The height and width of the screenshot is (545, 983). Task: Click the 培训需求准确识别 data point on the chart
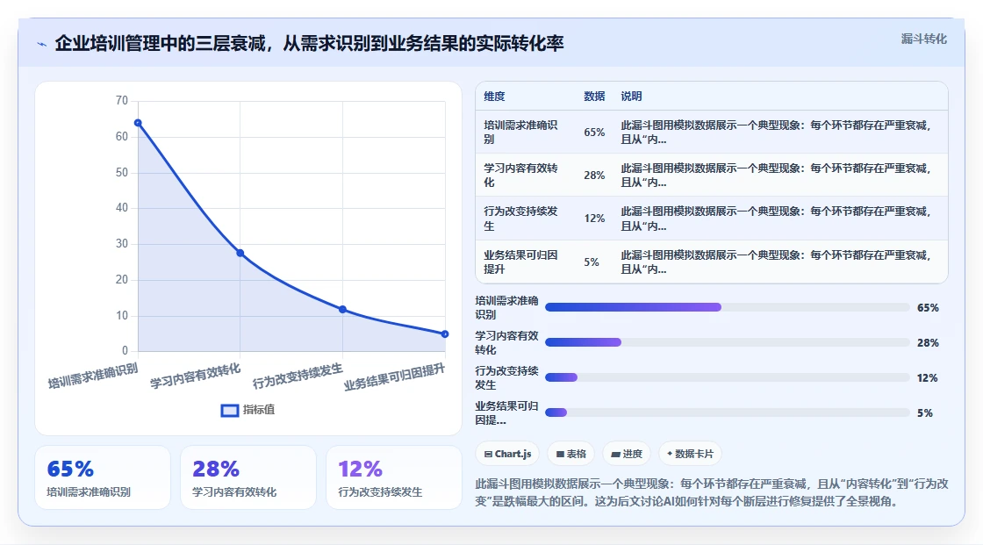[138, 123]
